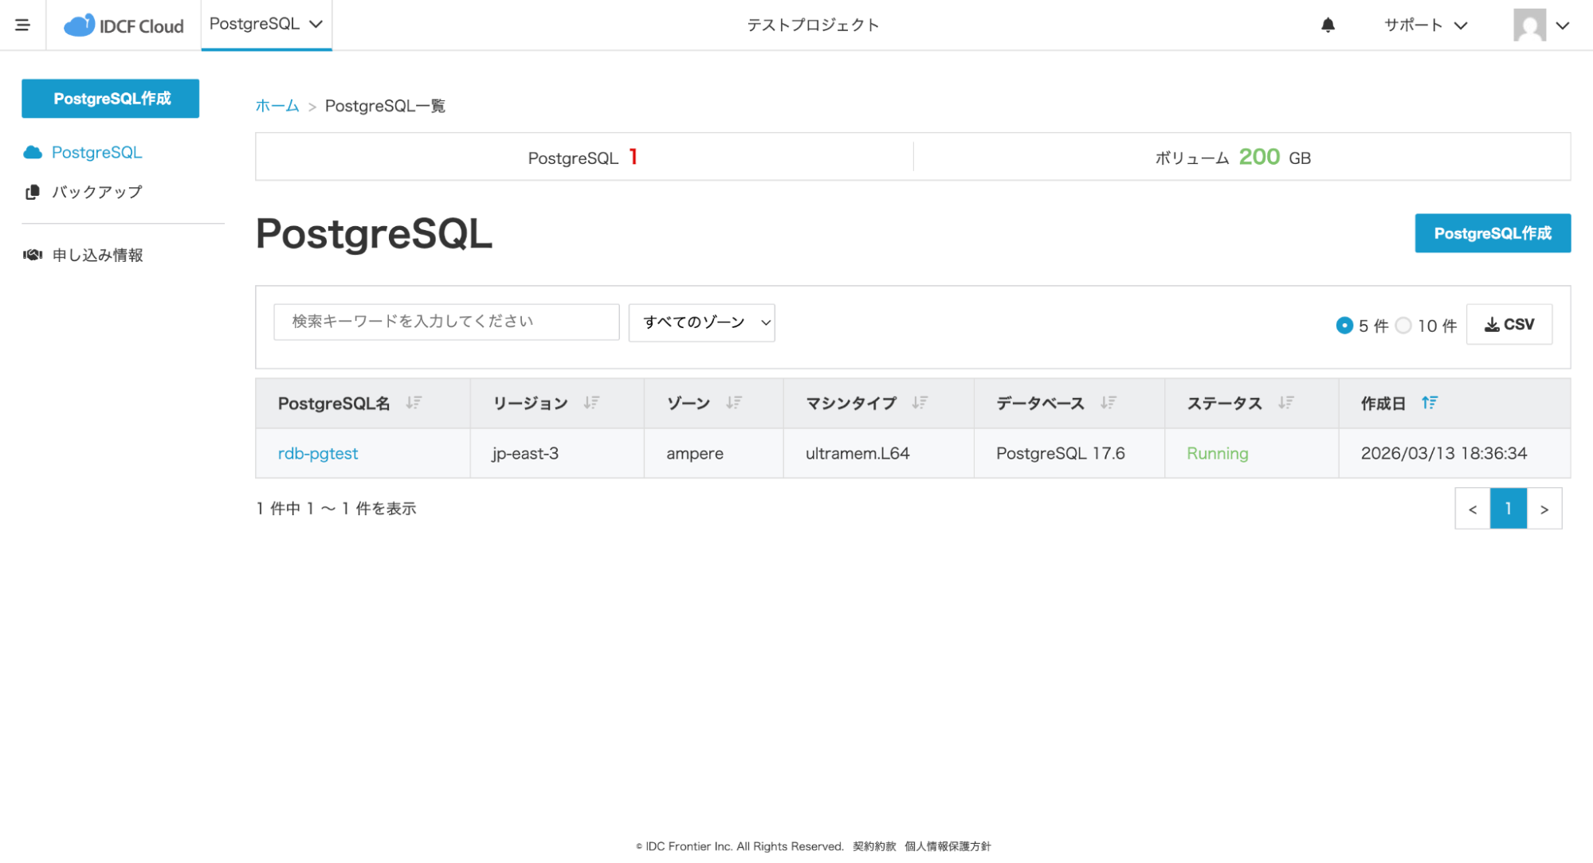This screenshot has width=1593, height=863.
Task: Open 申し込み情報 in the sidebar
Action: pyautogui.click(x=97, y=255)
